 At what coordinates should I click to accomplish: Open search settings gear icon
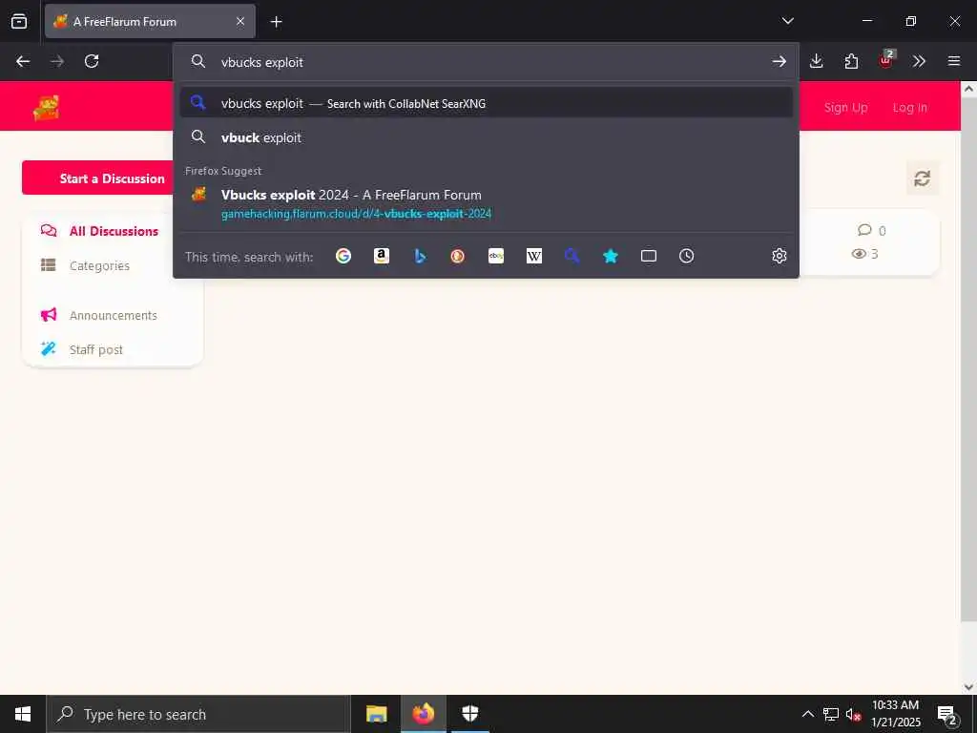[x=779, y=256]
